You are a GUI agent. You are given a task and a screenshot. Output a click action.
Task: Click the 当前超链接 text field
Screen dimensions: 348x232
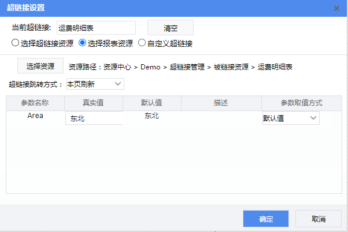[x=95, y=28]
